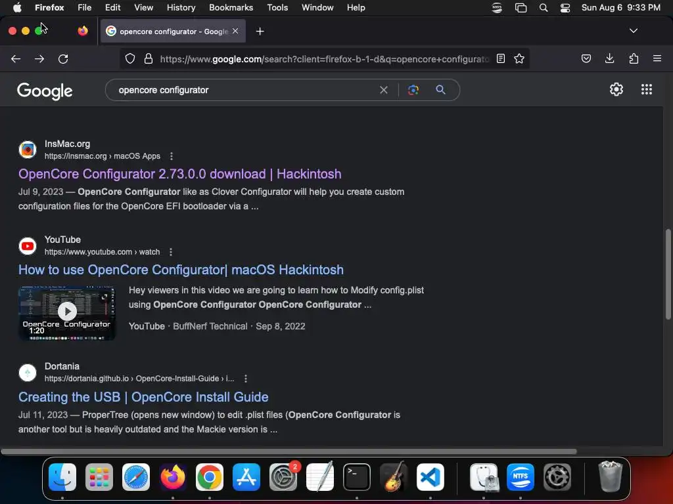The image size is (673, 504).
Task: Open System Settings with update badge
Action: click(284, 477)
